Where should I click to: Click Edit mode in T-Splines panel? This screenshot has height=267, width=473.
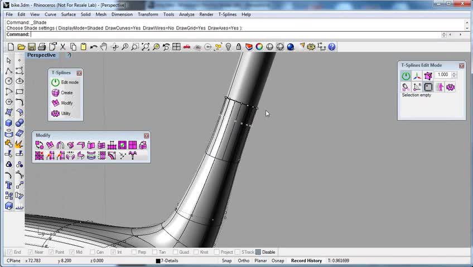(65, 82)
